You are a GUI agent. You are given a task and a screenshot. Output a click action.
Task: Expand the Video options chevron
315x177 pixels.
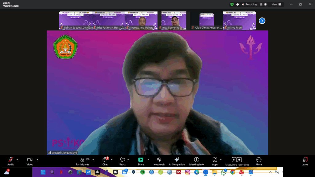pos(37,159)
